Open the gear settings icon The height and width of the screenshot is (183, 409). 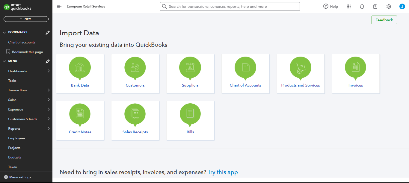(389, 7)
